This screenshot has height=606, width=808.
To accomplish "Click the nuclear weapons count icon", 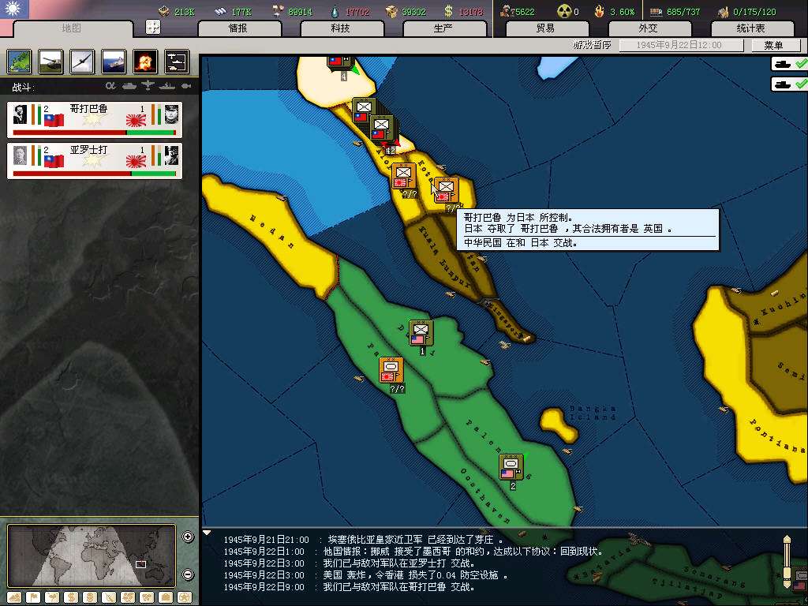I will [x=565, y=11].
